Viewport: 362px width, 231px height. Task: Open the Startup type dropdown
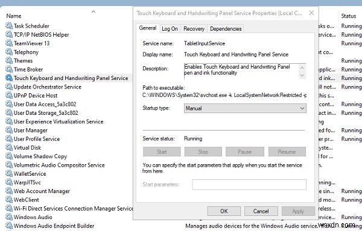pos(245,108)
